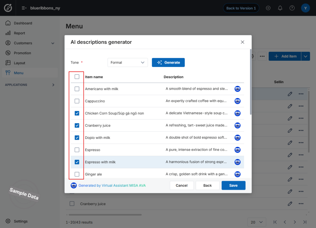Open the user avatar Y menu

(305, 8)
